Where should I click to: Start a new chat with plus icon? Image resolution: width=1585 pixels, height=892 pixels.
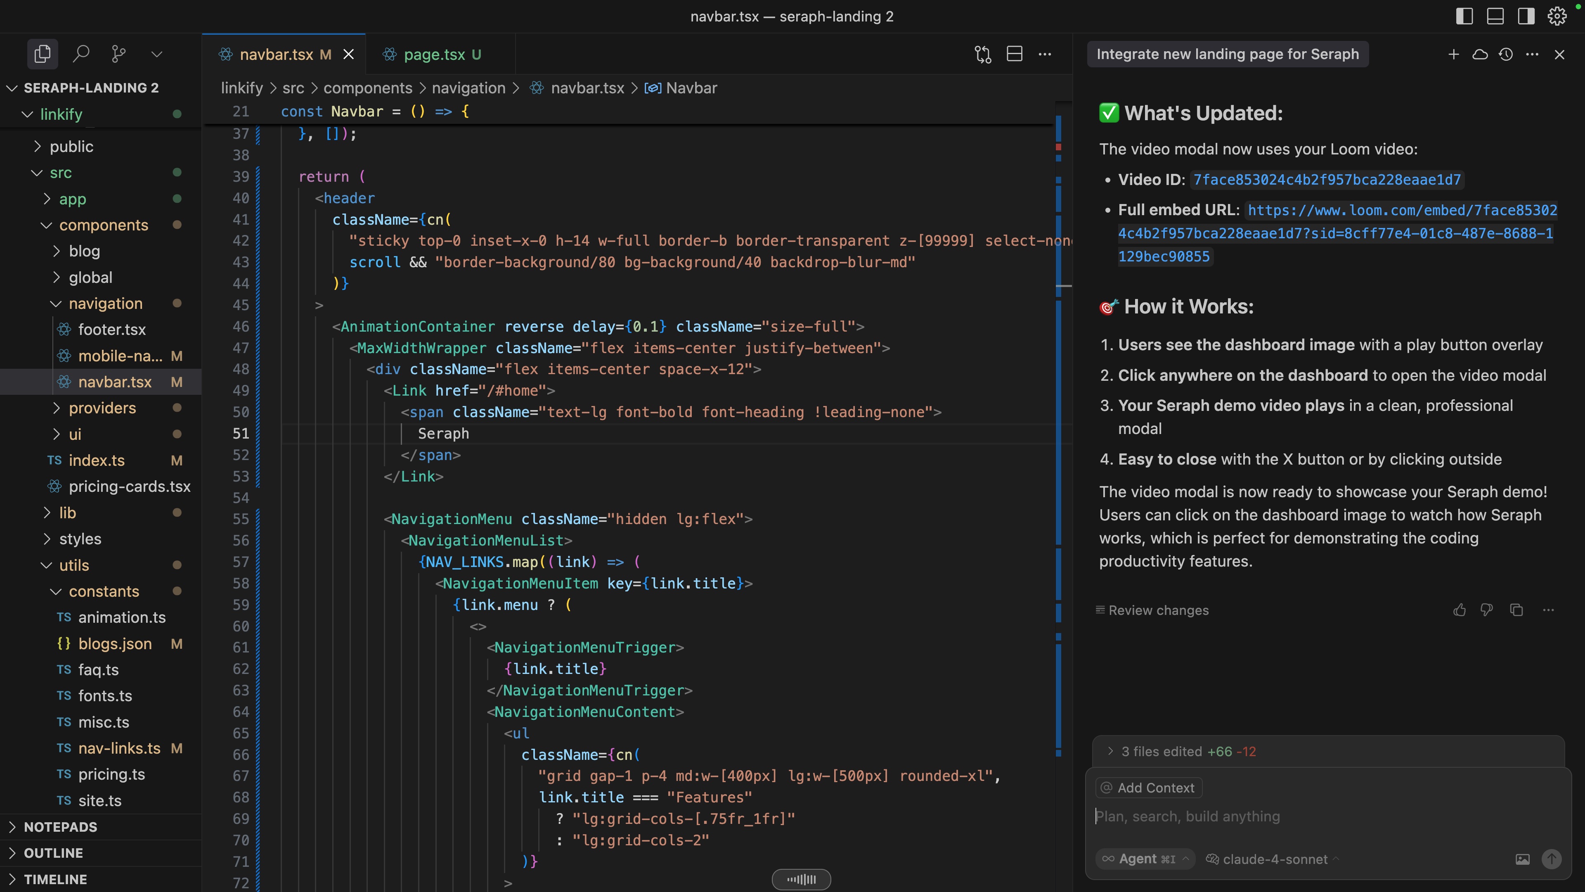1454,54
